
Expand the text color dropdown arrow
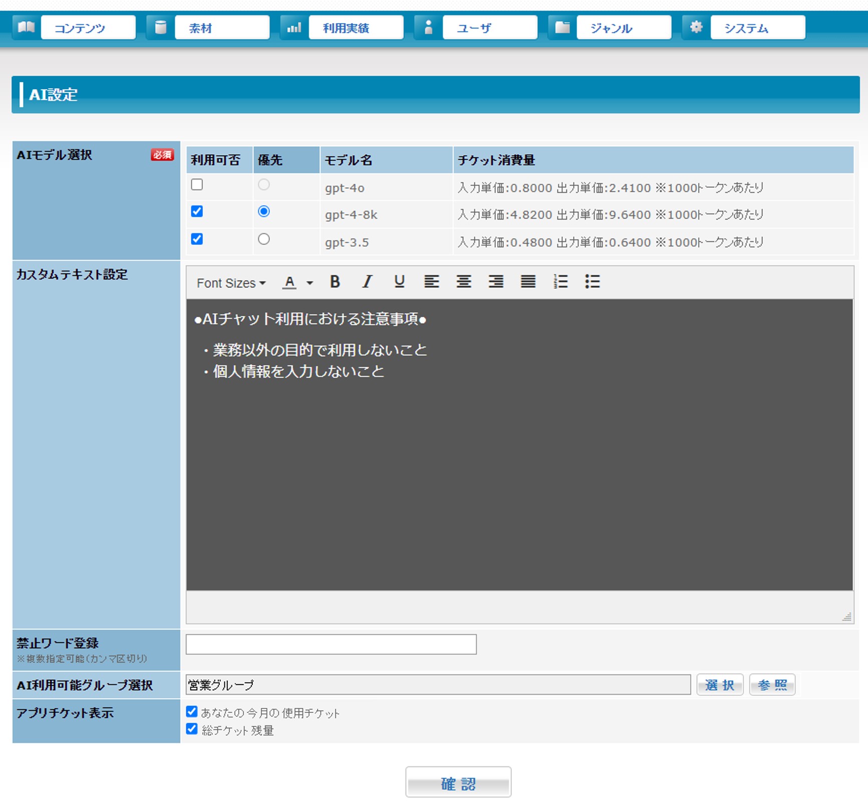coord(310,283)
